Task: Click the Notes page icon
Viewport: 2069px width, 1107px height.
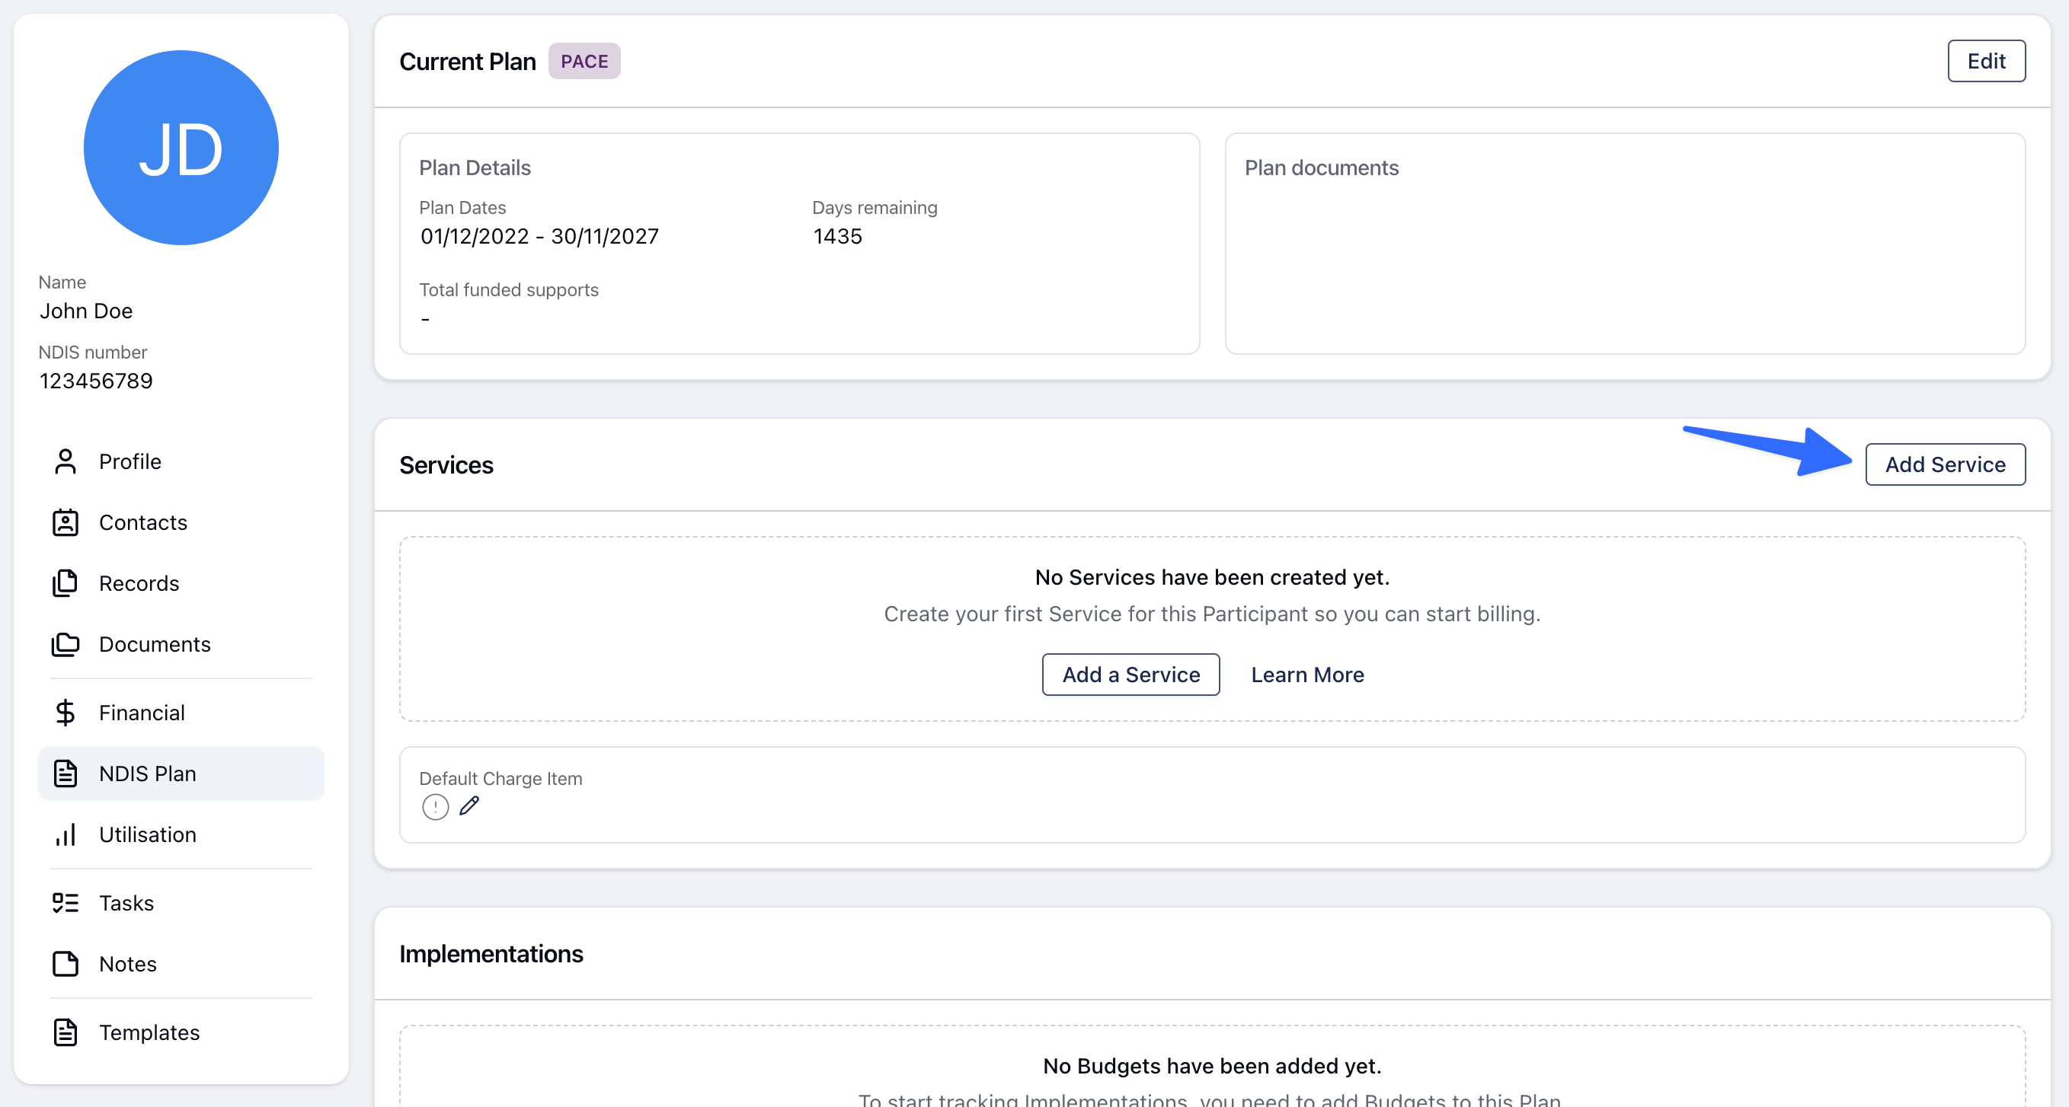Action: (65, 964)
